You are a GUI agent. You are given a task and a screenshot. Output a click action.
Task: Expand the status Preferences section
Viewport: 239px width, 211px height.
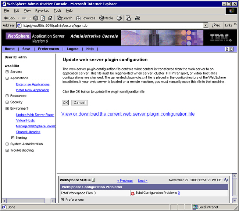(62, 200)
